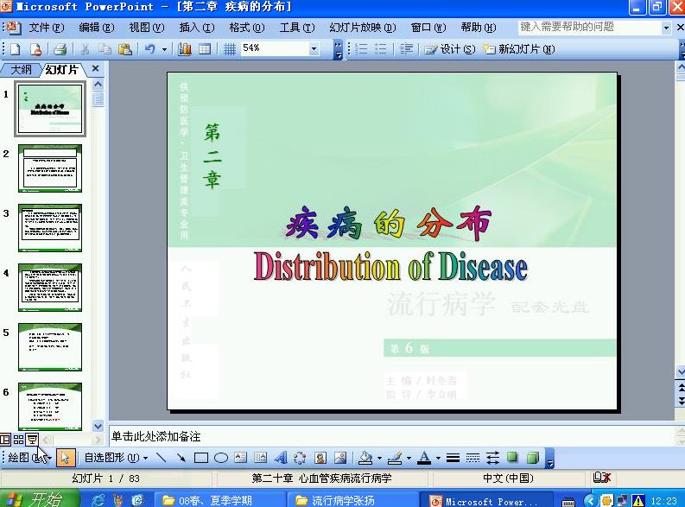Insert WordArt from drawing toolbar
The width and height of the screenshot is (685, 507).
tap(281, 458)
